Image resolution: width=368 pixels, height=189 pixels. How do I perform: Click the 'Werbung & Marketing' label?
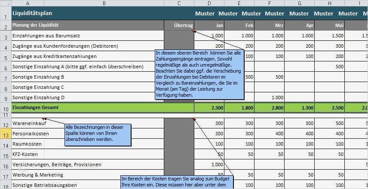[37, 175]
